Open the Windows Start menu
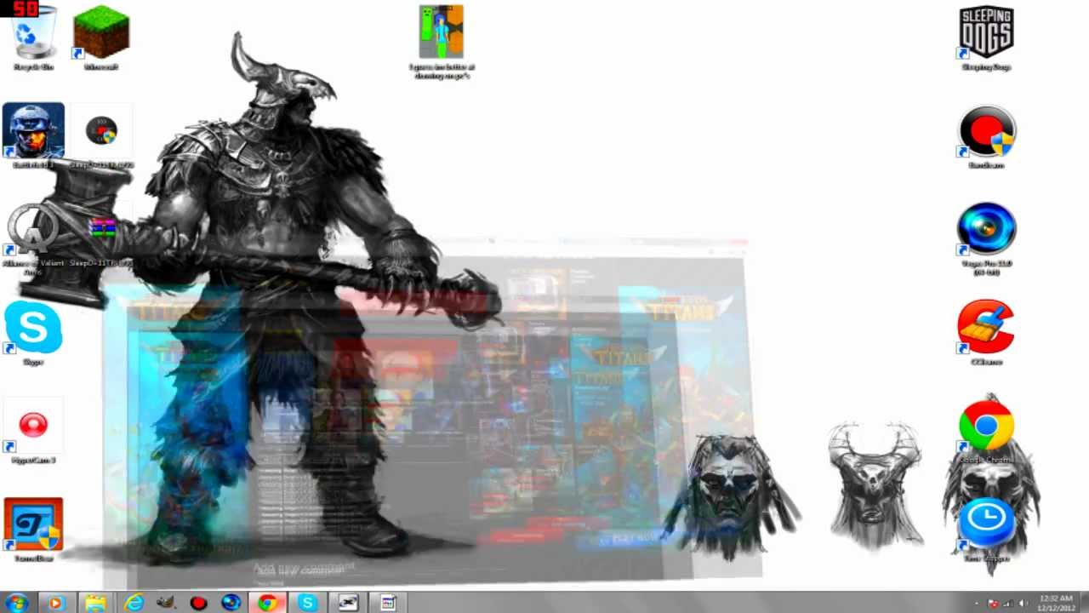 (x=17, y=603)
